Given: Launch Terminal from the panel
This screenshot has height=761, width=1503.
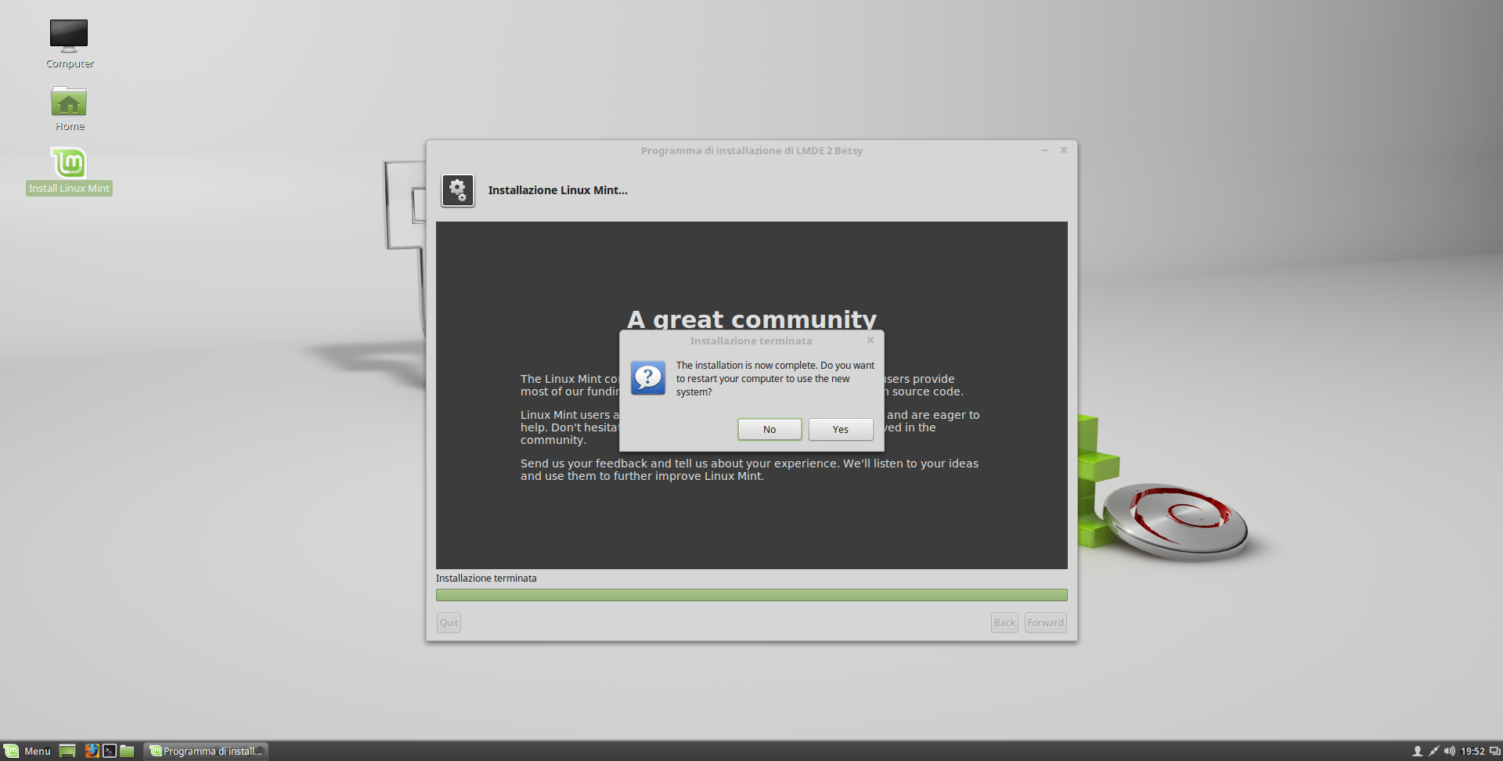Looking at the screenshot, I should click(x=110, y=751).
